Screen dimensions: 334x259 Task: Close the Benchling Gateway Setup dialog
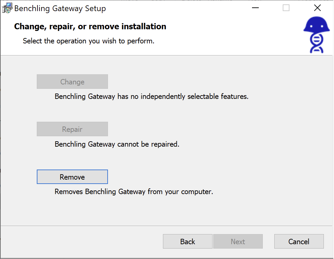317,8
